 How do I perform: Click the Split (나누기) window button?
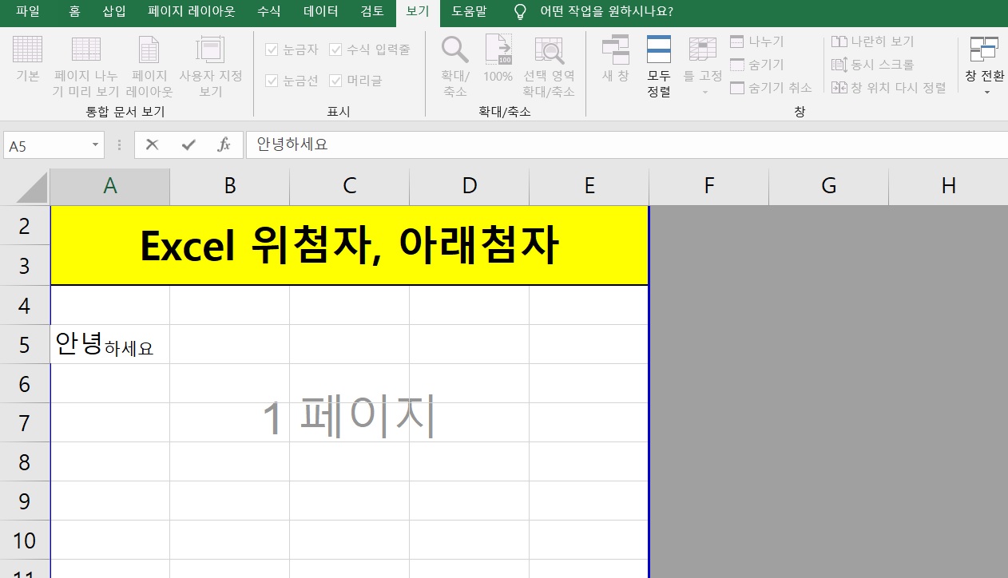[x=757, y=42]
